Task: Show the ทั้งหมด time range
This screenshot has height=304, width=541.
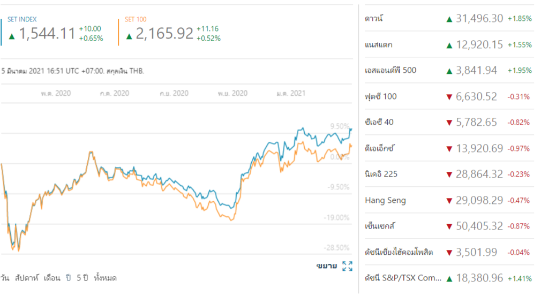Action: (x=105, y=278)
